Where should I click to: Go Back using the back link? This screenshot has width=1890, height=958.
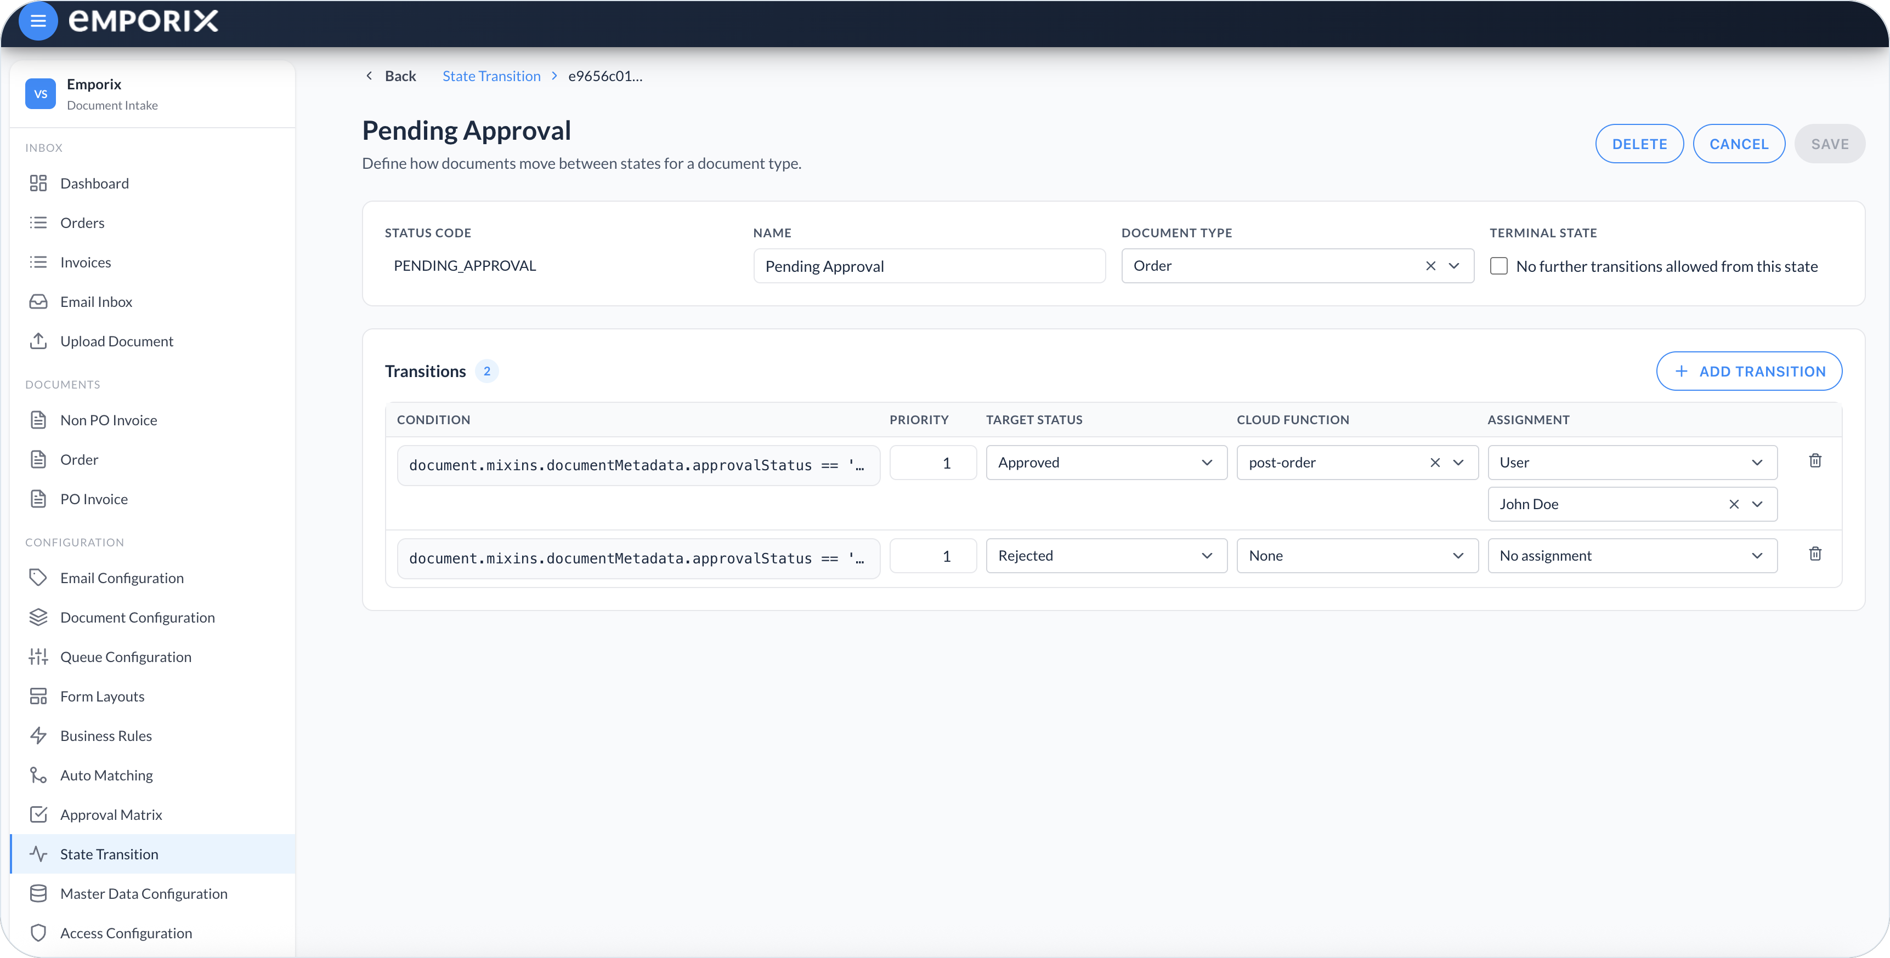click(x=391, y=76)
